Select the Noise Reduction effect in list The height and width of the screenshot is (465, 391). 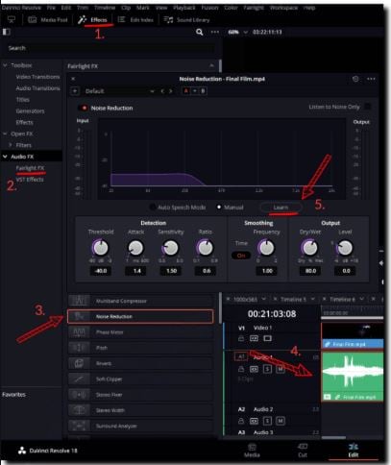140,316
